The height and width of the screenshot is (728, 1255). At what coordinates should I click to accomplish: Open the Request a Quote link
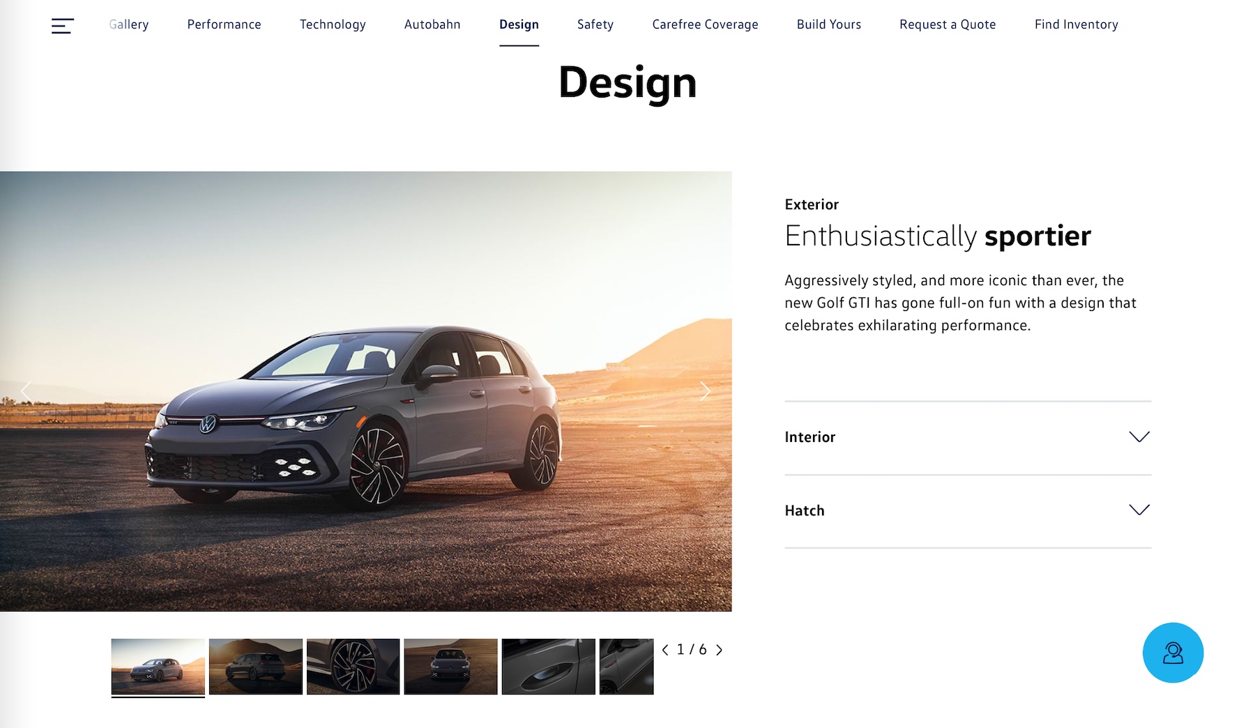click(x=948, y=24)
